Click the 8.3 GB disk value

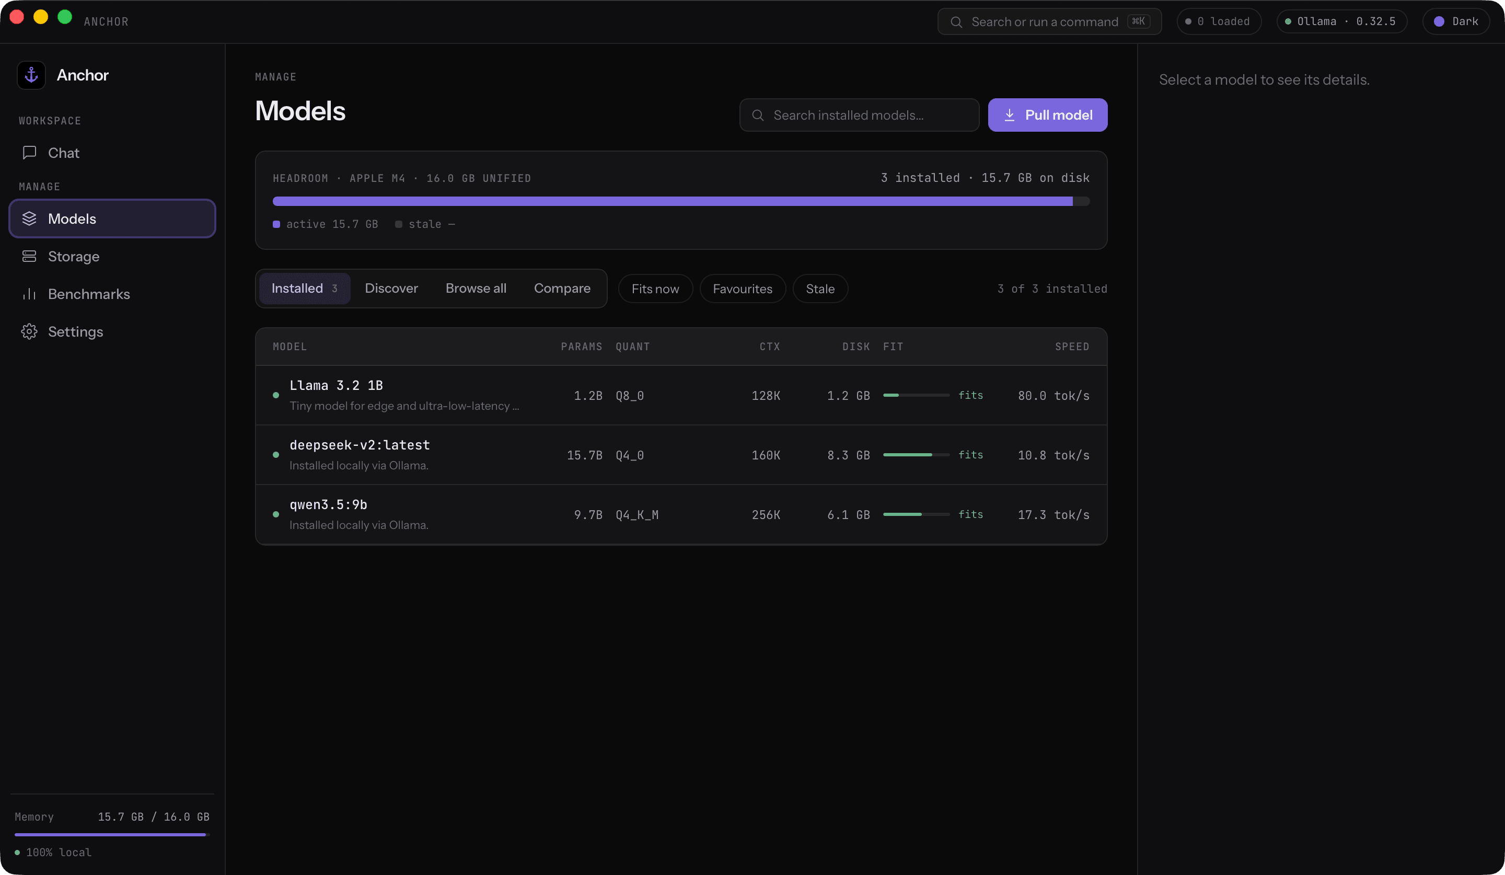(x=848, y=456)
